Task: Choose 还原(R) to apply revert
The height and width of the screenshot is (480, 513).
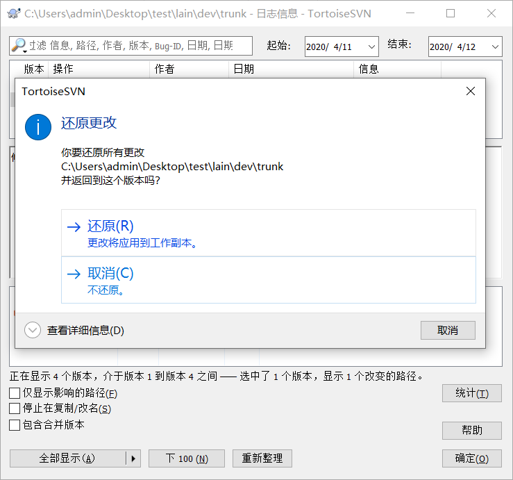Action: 268,233
